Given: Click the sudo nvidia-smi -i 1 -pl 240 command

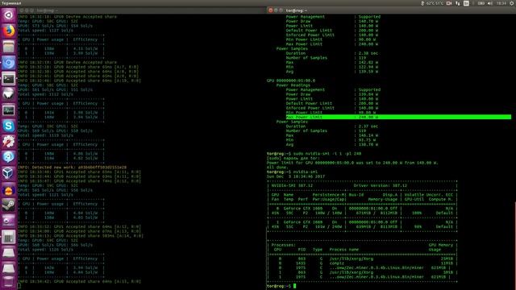Looking at the screenshot, I should [327, 154].
